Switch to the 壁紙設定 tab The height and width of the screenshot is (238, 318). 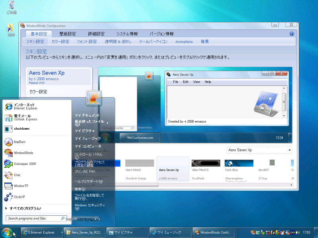pos(68,34)
